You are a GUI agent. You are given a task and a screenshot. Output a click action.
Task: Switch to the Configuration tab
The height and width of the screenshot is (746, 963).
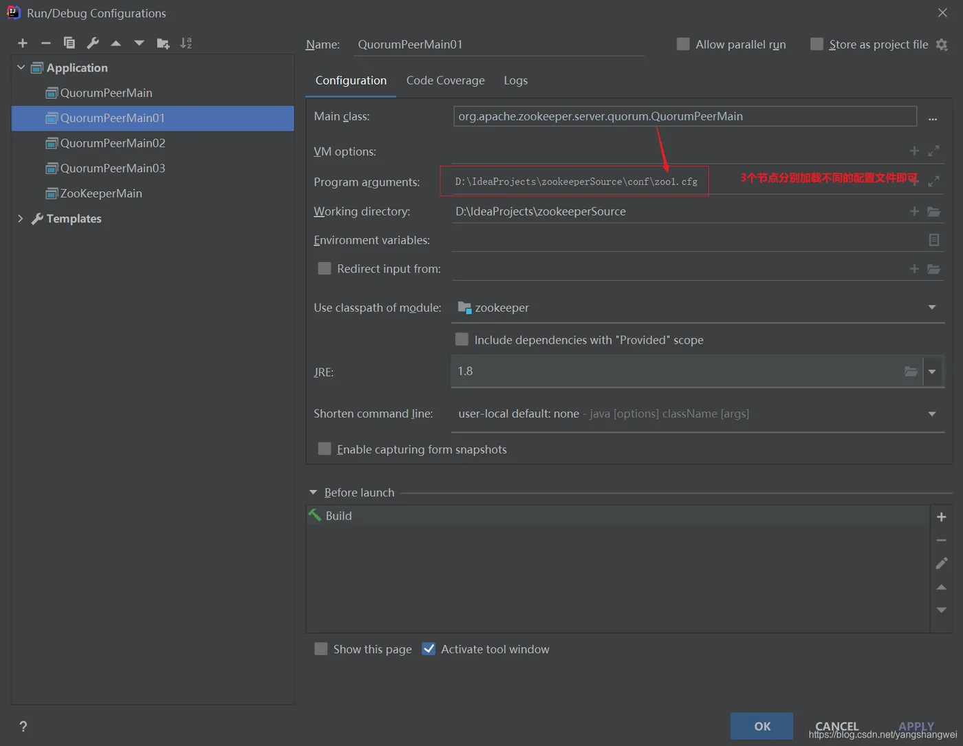351,81
